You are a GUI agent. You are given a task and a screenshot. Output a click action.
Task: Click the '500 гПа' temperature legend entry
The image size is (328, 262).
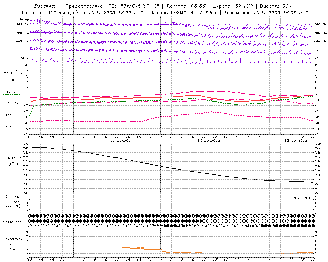[x=12, y=127]
